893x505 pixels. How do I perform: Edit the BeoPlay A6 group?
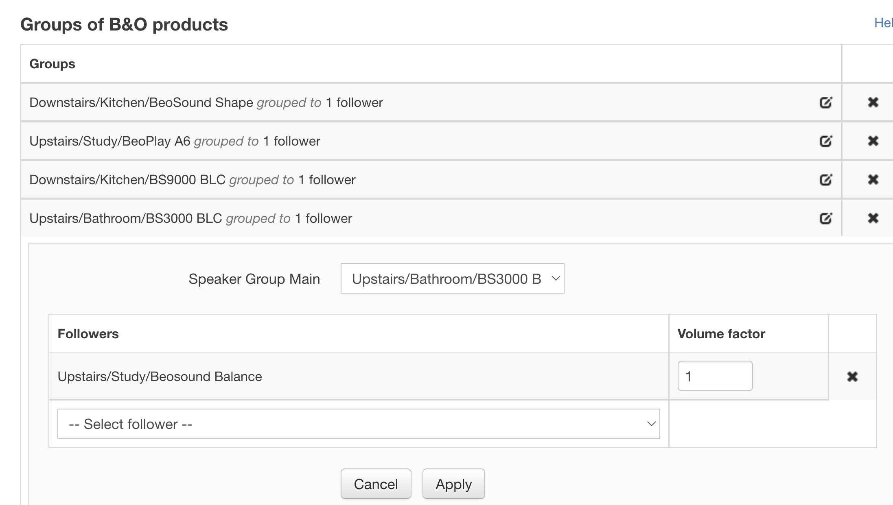coord(826,141)
